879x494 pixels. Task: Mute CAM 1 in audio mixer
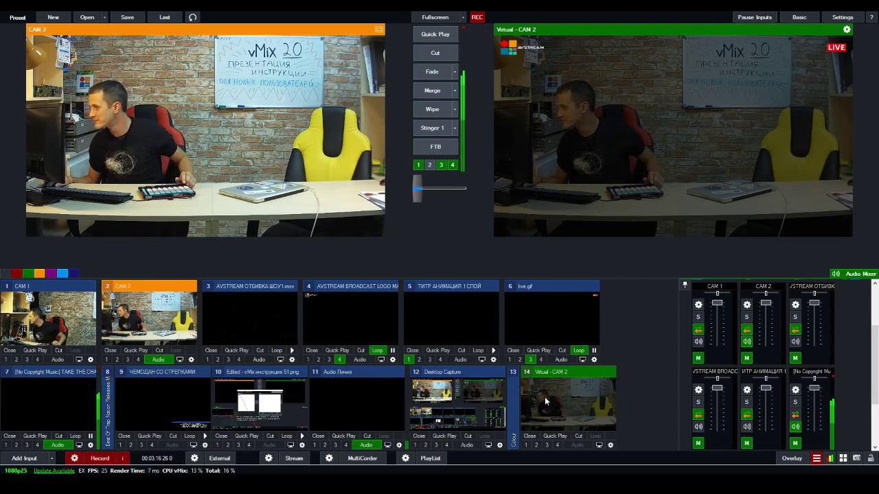698,358
